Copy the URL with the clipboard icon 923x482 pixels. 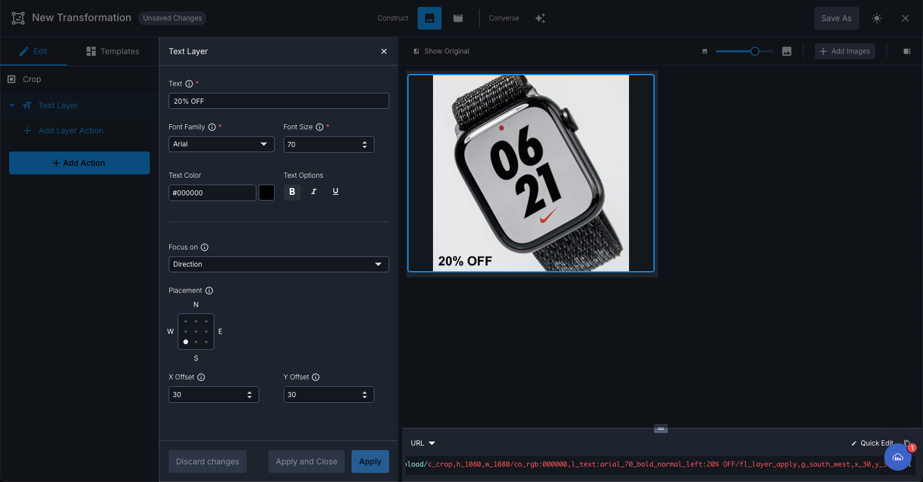(907, 443)
